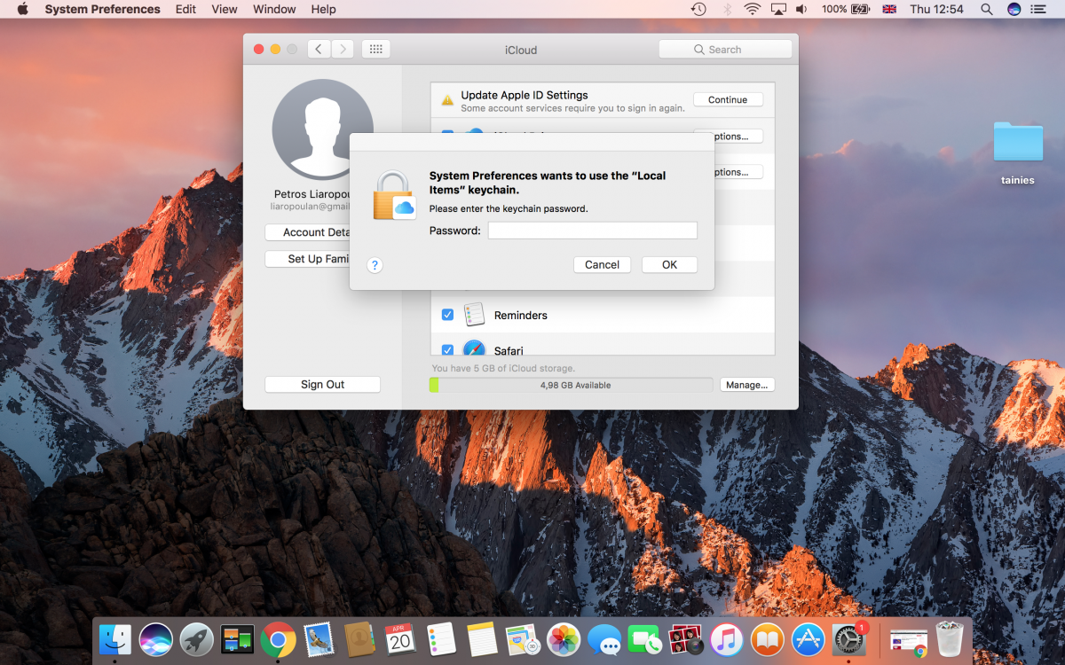This screenshot has width=1065, height=665.
Task: Open FaceTime app in the Dock
Action: tap(645, 639)
